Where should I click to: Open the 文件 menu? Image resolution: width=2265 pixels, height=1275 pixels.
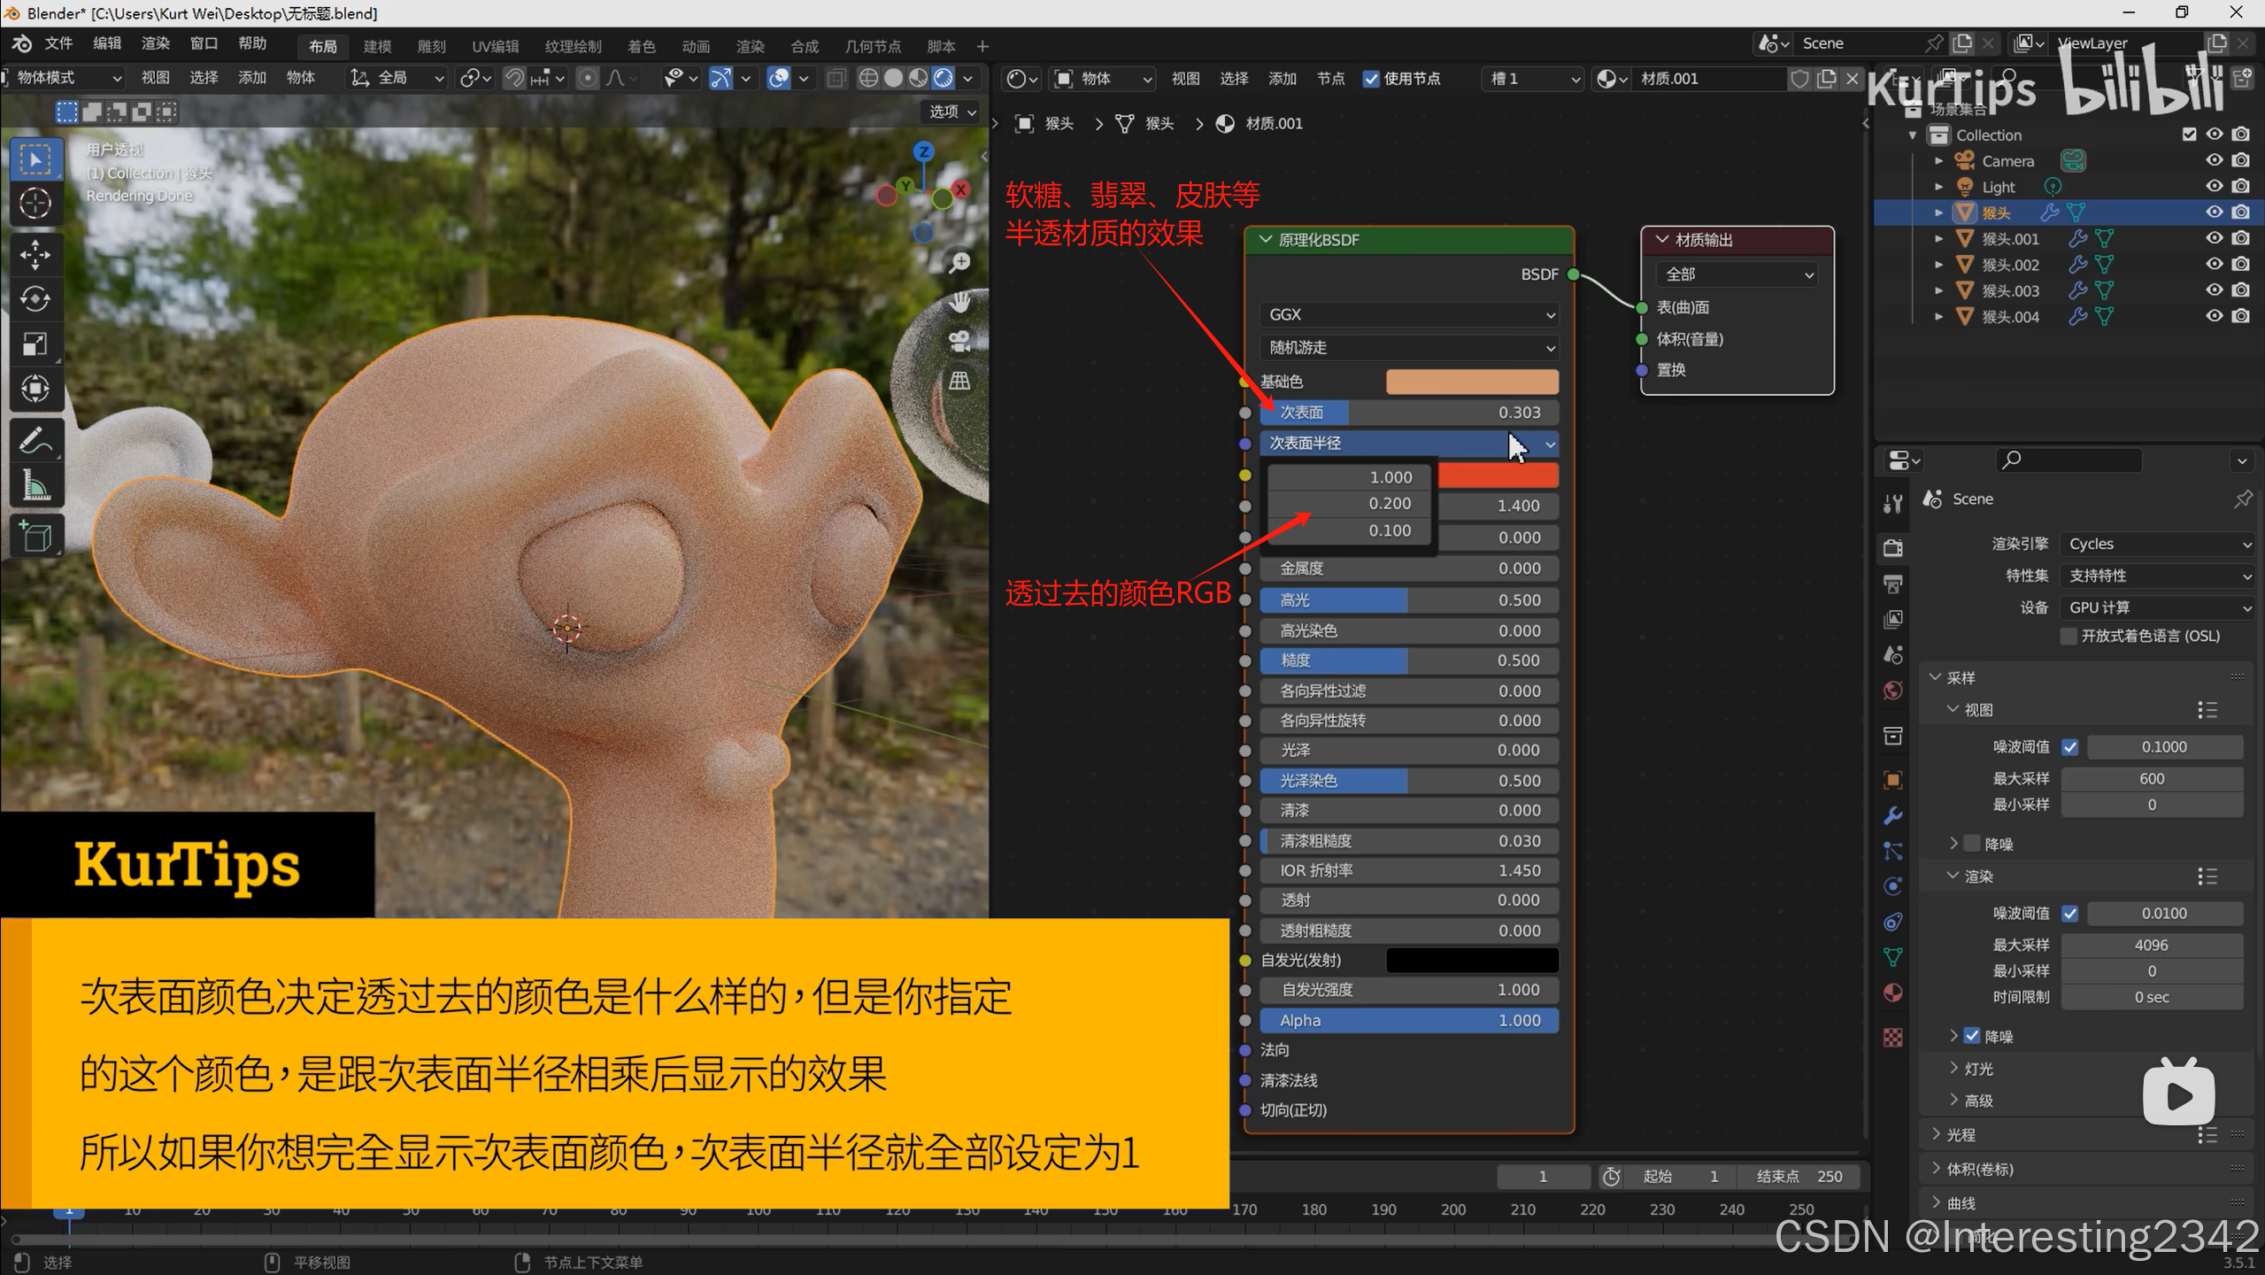pyautogui.click(x=58, y=43)
